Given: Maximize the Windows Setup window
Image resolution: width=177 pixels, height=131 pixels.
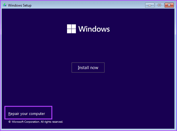Looking at the screenshot, I should click(159, 5).
